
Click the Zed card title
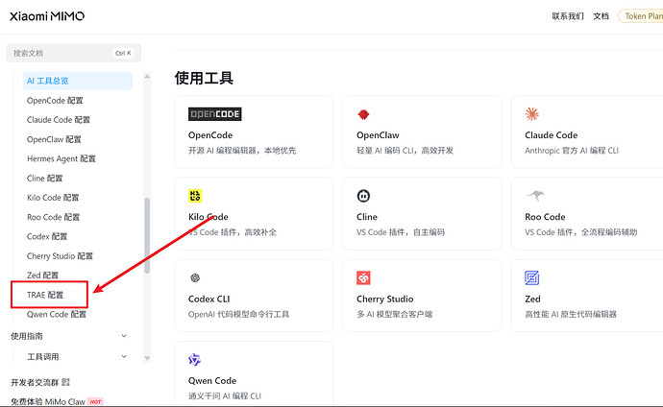(x=532, y=299)
